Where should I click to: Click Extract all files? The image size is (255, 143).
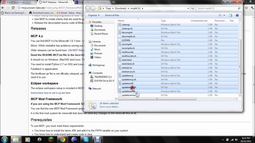(x=112, y=15)
